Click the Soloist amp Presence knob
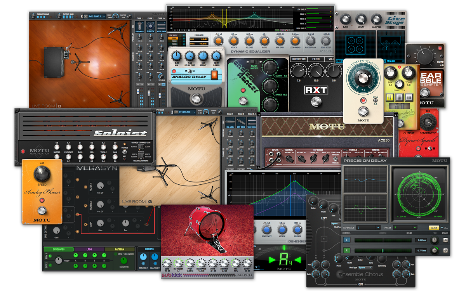466x291 pixels. [68, 148]
